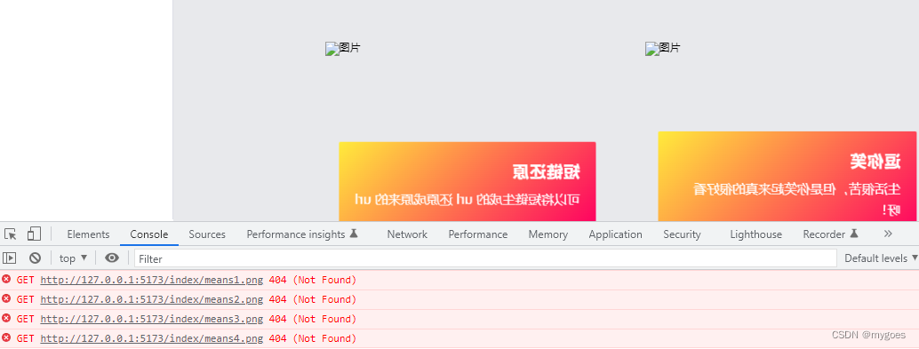
Task: Click the flask icon beside Performance insights
Action: pyautogui.click(x=354, y=234)
